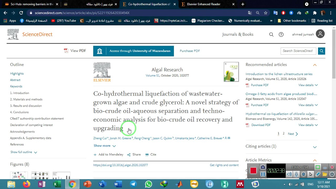
Task: Open Firefox from the taskbar
Action: coord(26,184)
